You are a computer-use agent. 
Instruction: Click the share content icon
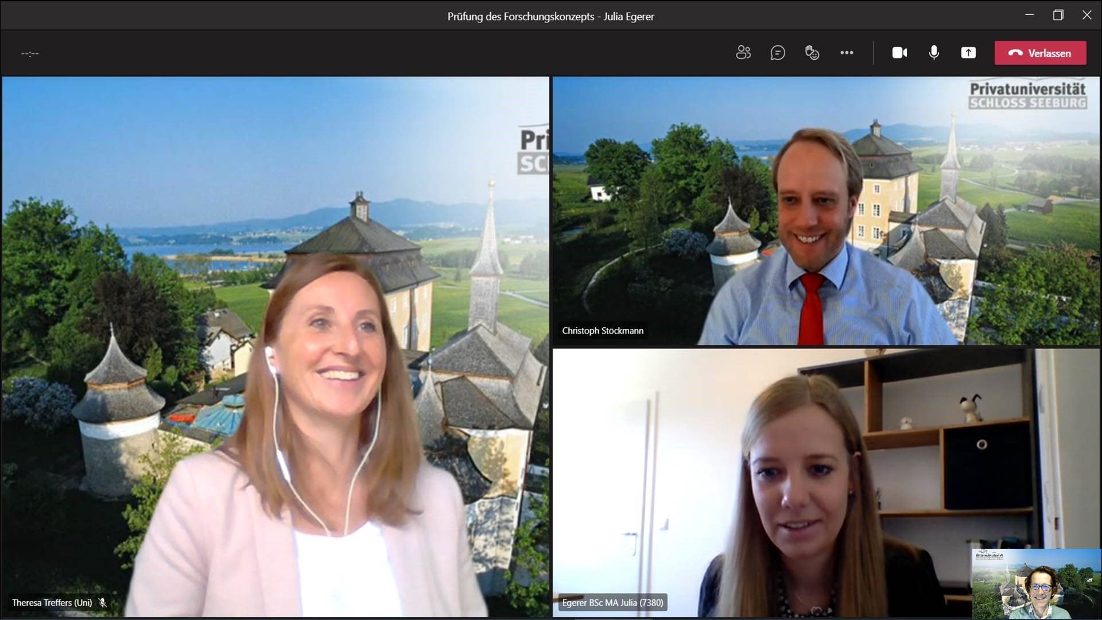pos(968,53)
